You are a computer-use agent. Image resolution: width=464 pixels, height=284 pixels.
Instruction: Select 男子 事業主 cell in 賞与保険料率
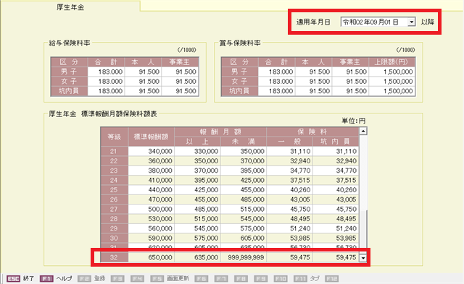350,72
